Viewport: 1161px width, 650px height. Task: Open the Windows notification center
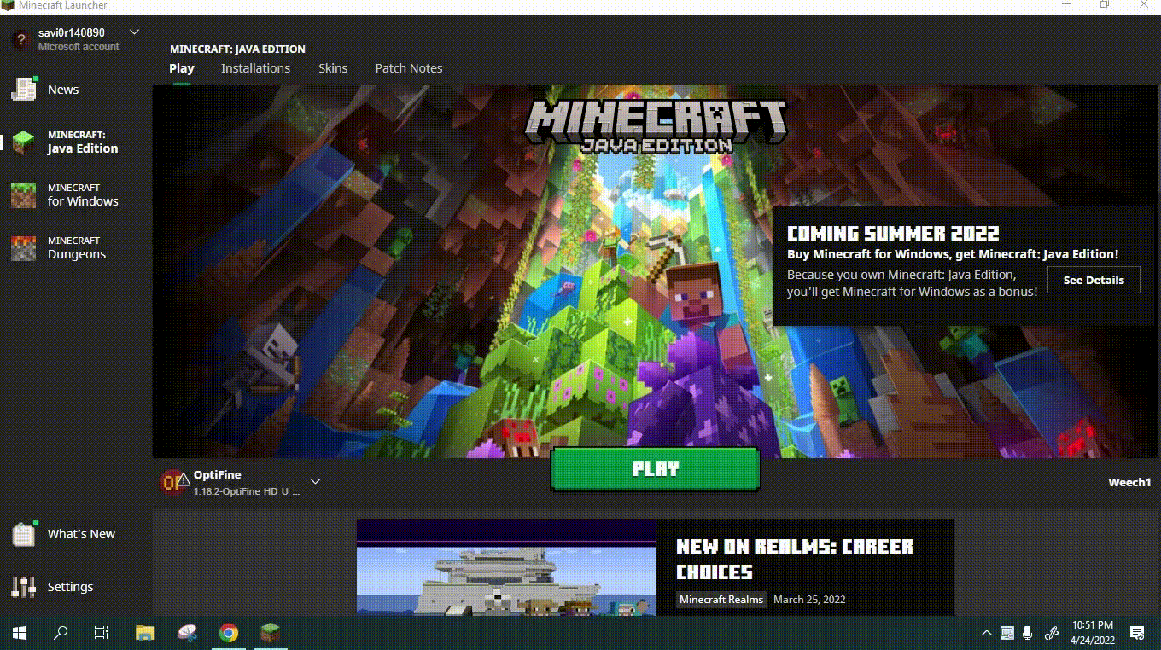(x=1137, y=633)
